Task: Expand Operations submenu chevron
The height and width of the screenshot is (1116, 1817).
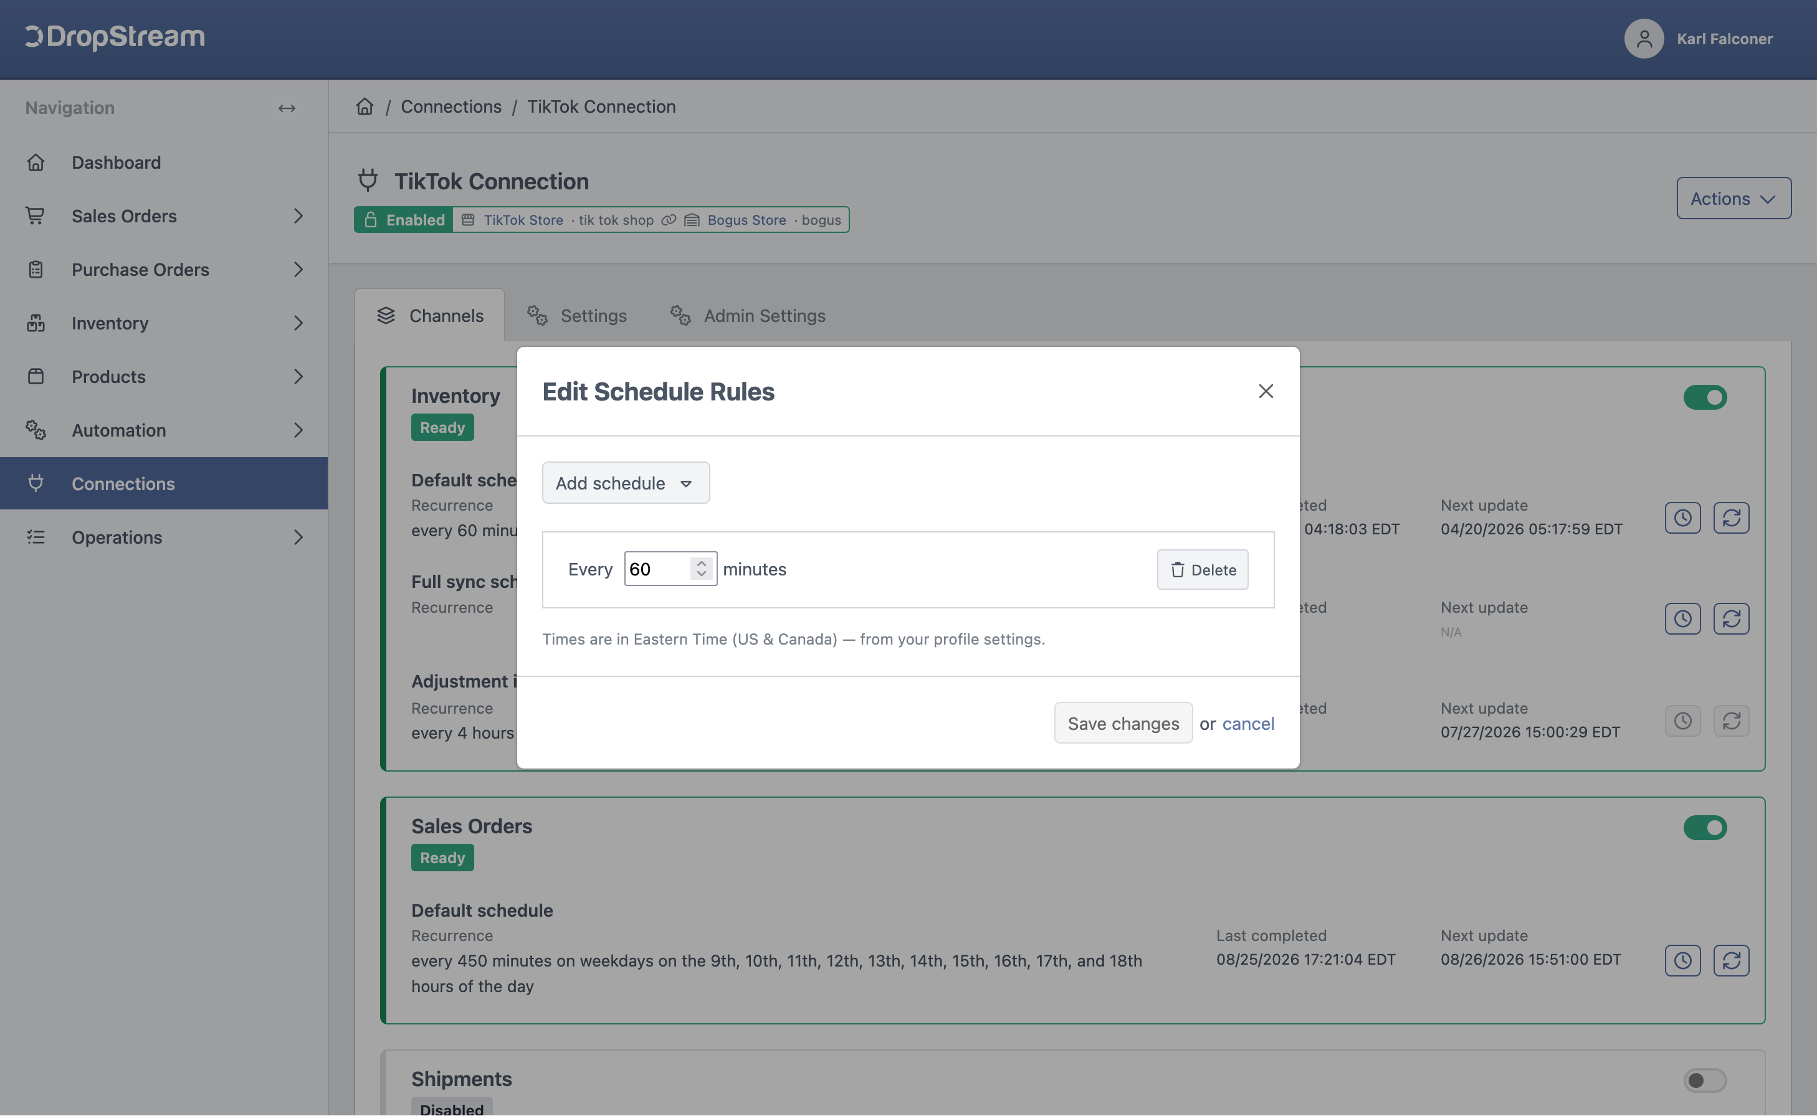Action: pyautogui.click(x=298, y=537)
